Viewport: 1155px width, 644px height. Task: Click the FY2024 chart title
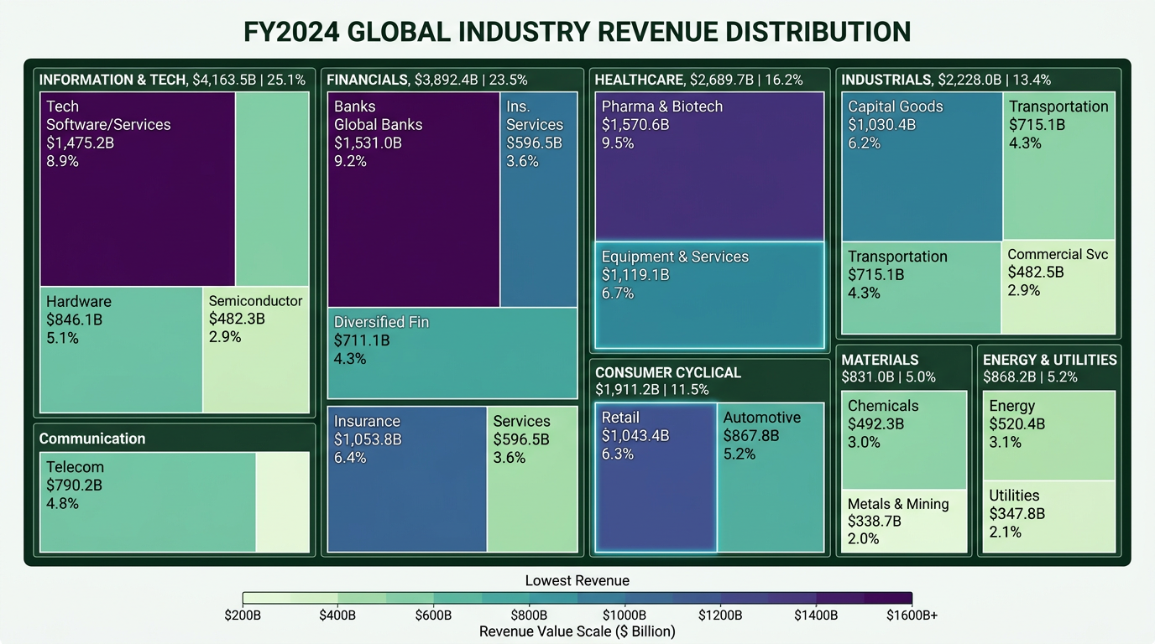click(x=577, y=32)
